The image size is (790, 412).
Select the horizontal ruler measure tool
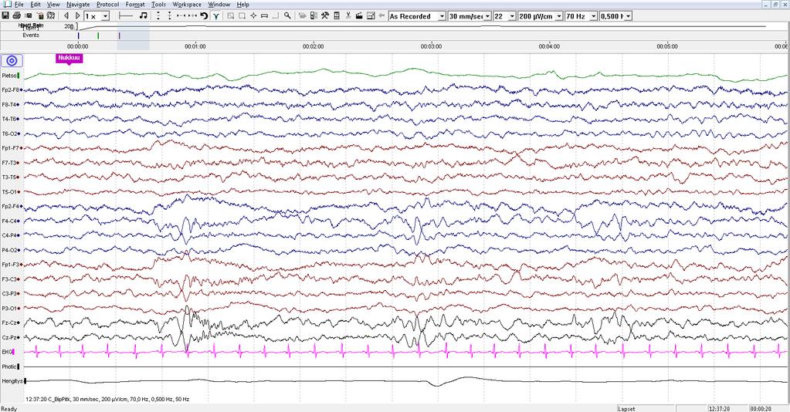click(x=125, y=15)
